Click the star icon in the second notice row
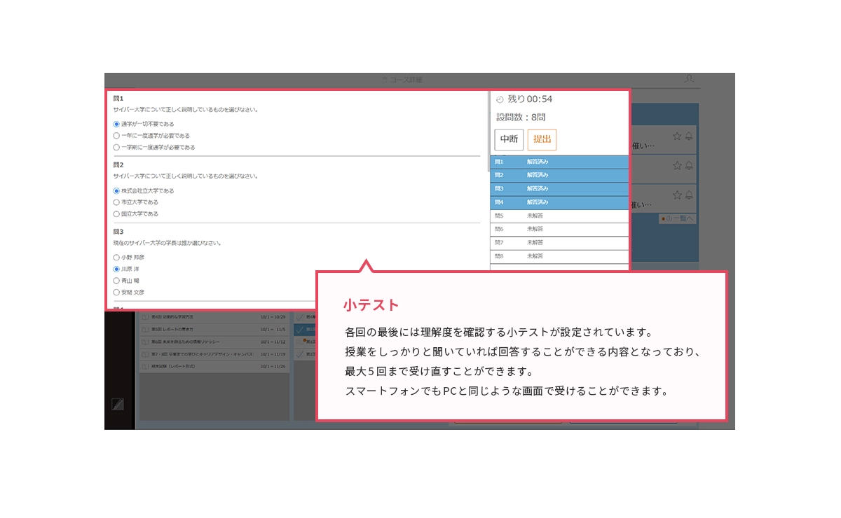 coord(677,165)
